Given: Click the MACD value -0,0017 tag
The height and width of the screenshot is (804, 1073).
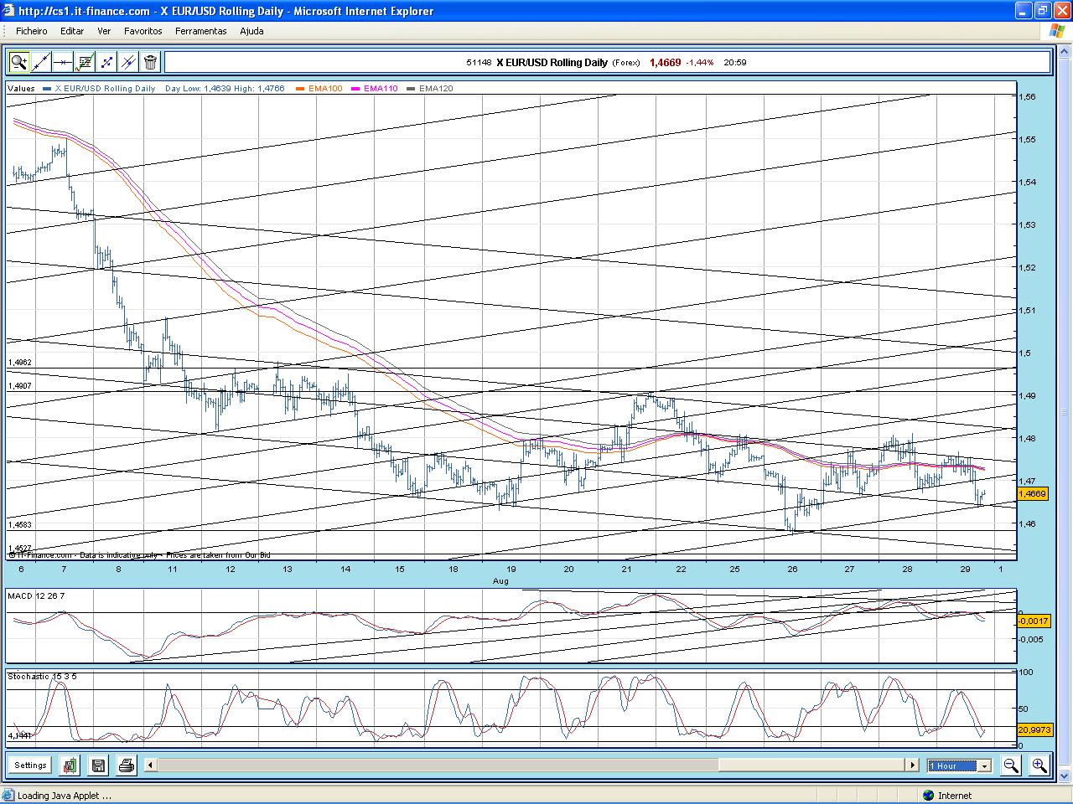Looking at the screenshot, I should tap(1032, 621).
